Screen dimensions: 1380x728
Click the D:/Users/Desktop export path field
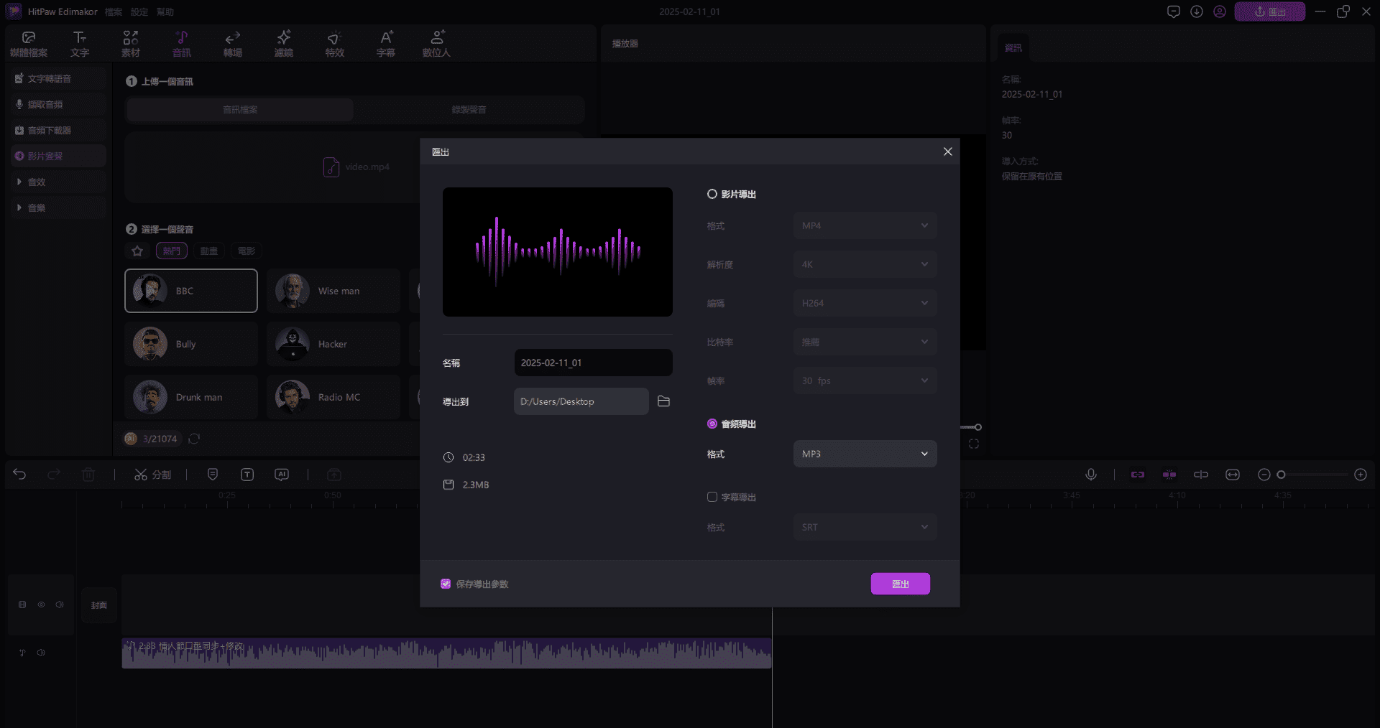581,401
